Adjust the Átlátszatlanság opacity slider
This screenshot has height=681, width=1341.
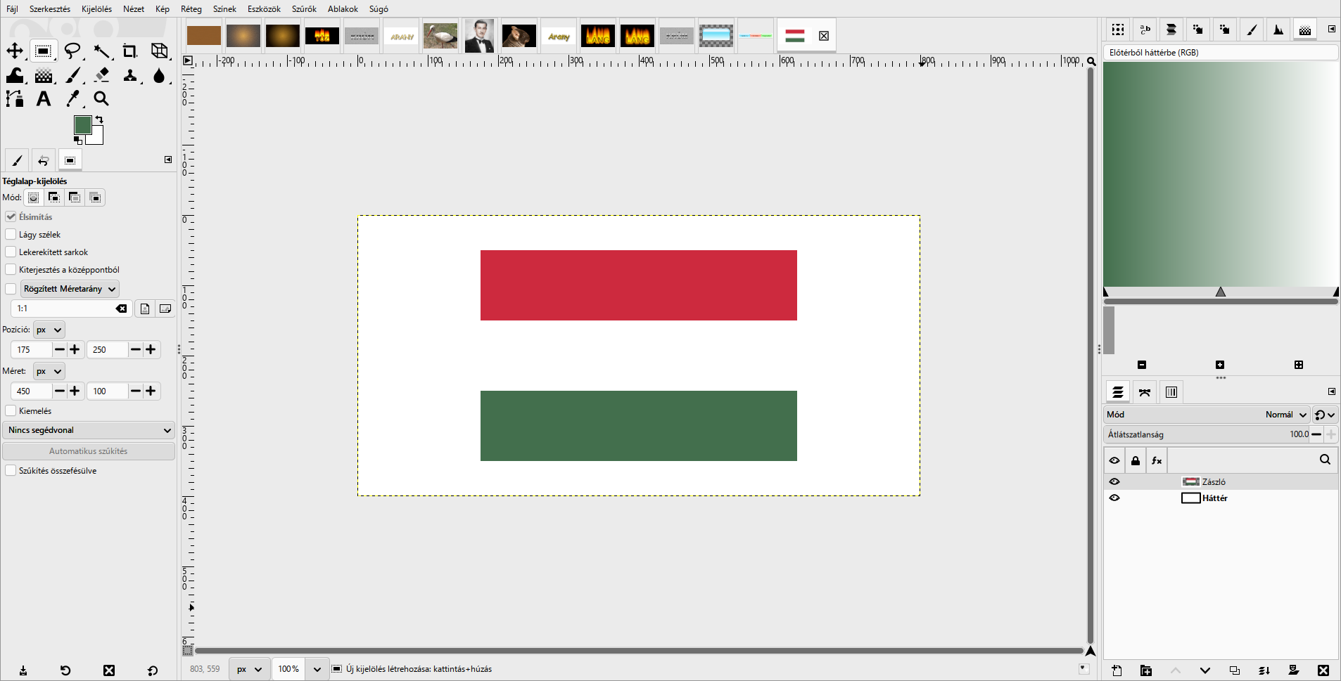pos(1207,434)
